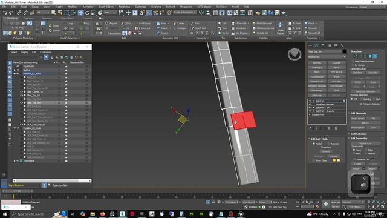
Task: Click the Repeat Last button
Action: coord(365,143)
